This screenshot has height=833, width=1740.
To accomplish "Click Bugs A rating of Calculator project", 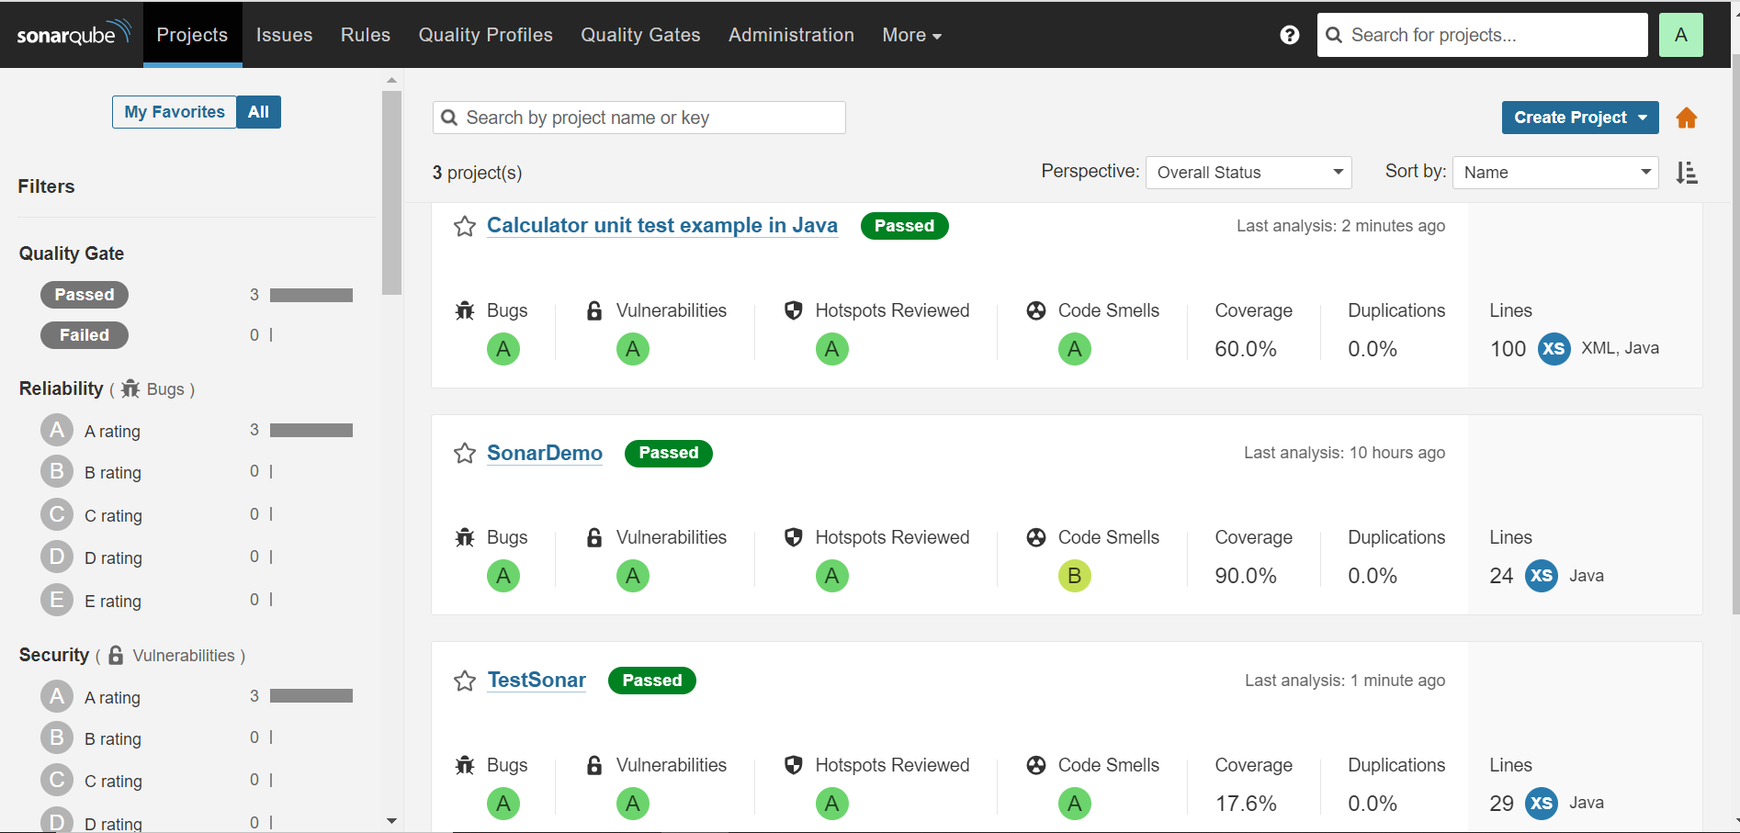I will (x=503, y=349).
